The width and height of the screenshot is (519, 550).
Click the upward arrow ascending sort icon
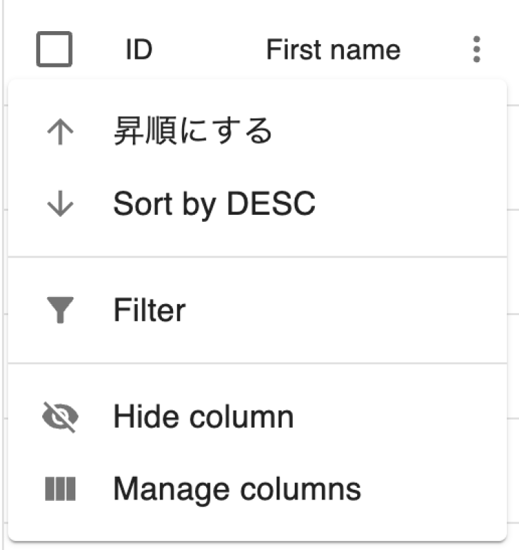[60, 132]
